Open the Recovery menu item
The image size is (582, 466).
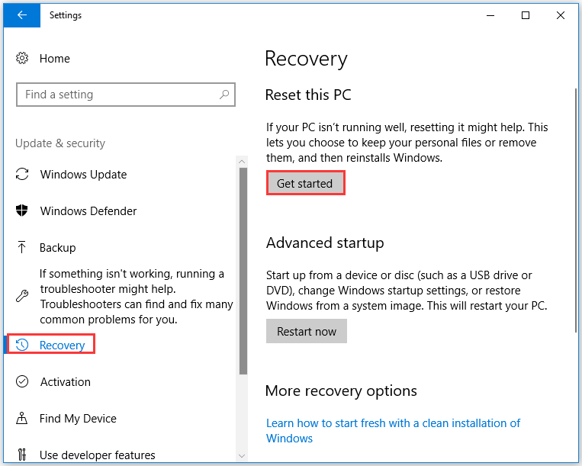(x=51, y=344)
